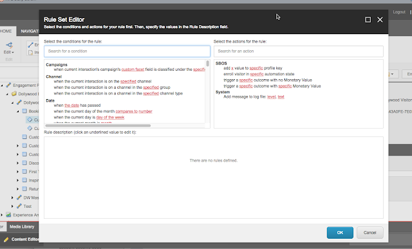This screenshot has width=412, height=249.
Task: Select condition channel in the specified group
Action: pos(112,88)
